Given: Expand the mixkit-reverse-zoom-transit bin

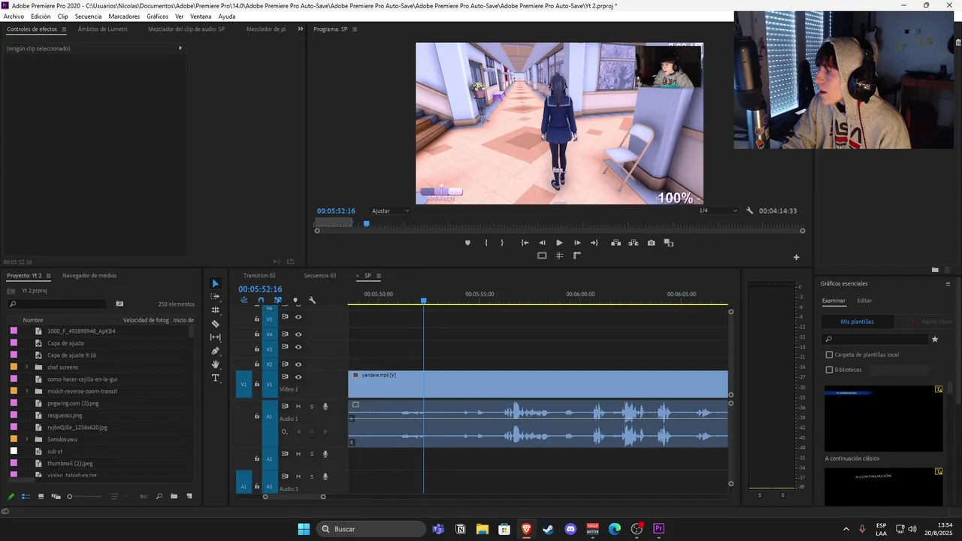Looking at the screenshot, I should point(27,391).
